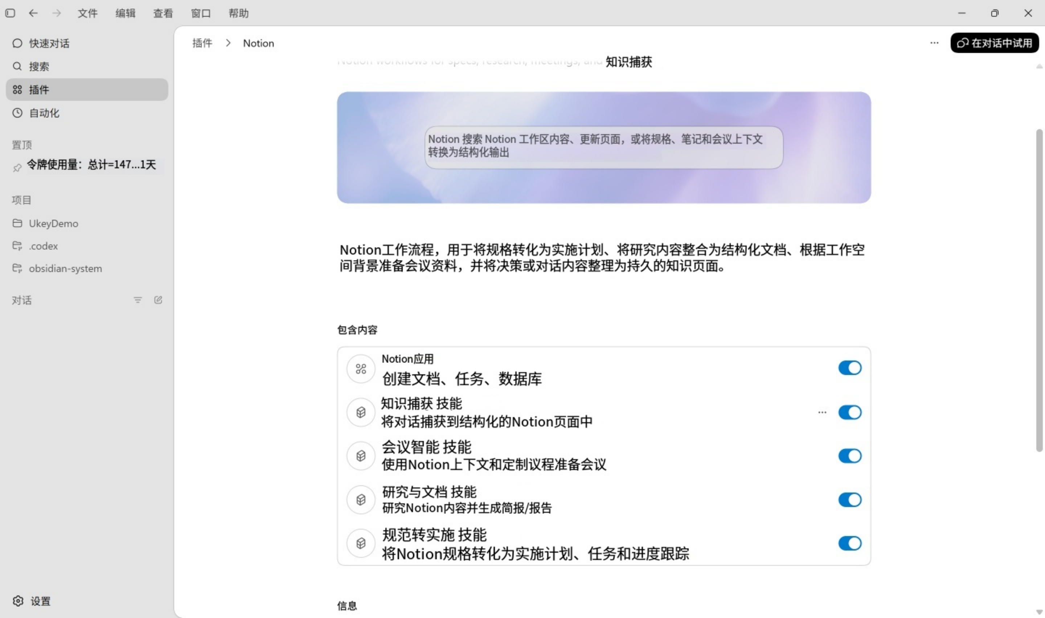This screenshot has height=618, width=1045.
Task: Select the 会议智能 技能 row text
Action: pos(493,456)
